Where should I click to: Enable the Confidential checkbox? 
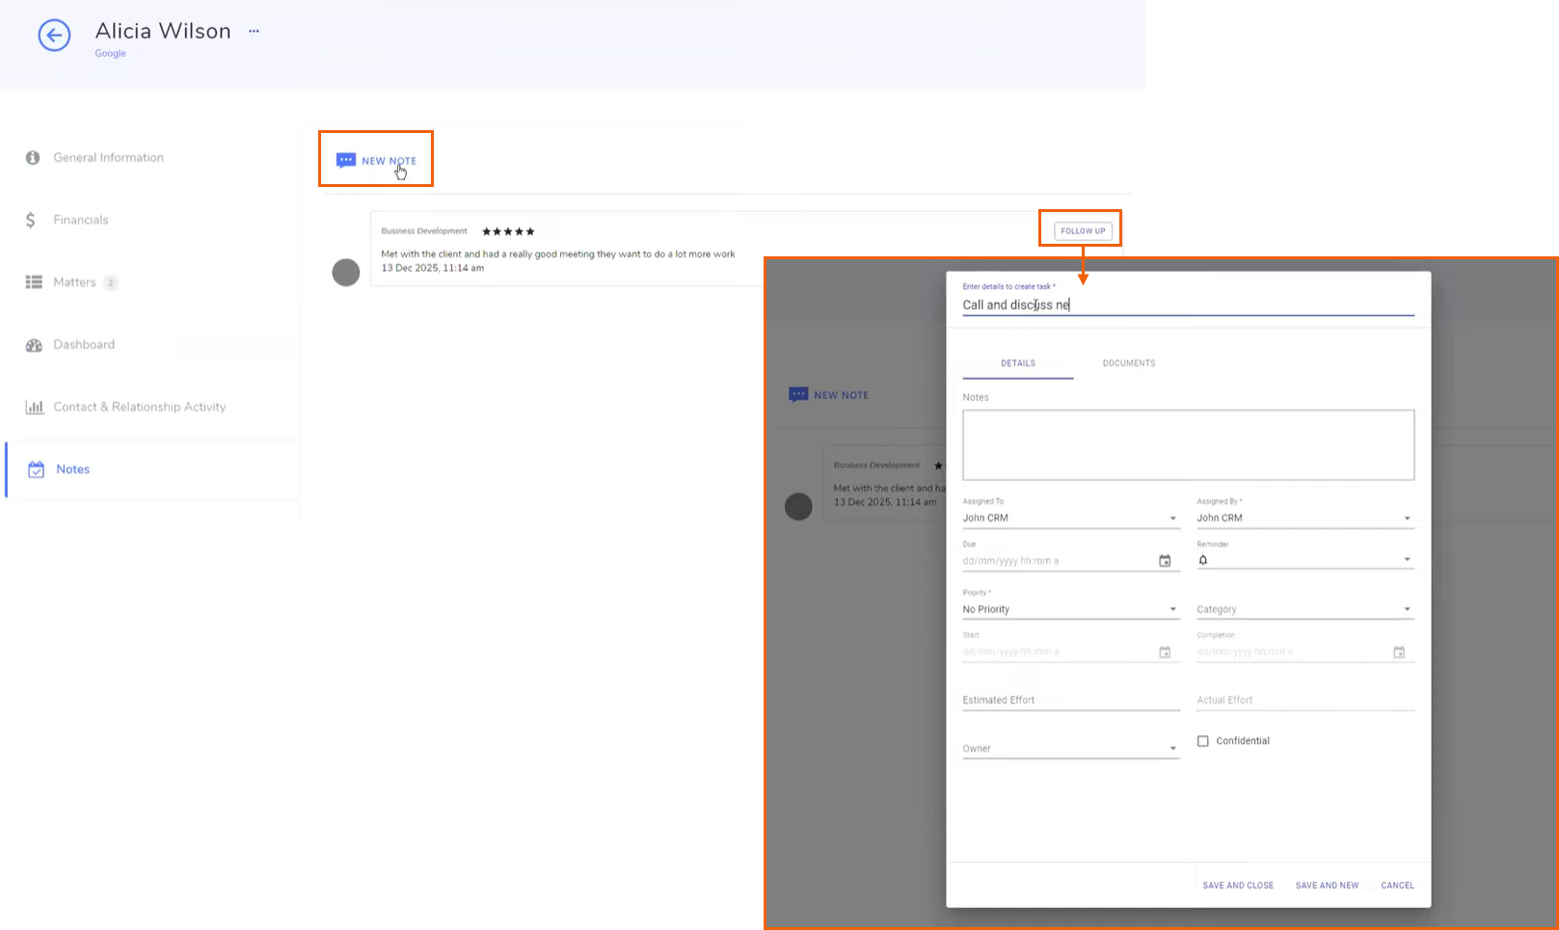coord(1203,741)
